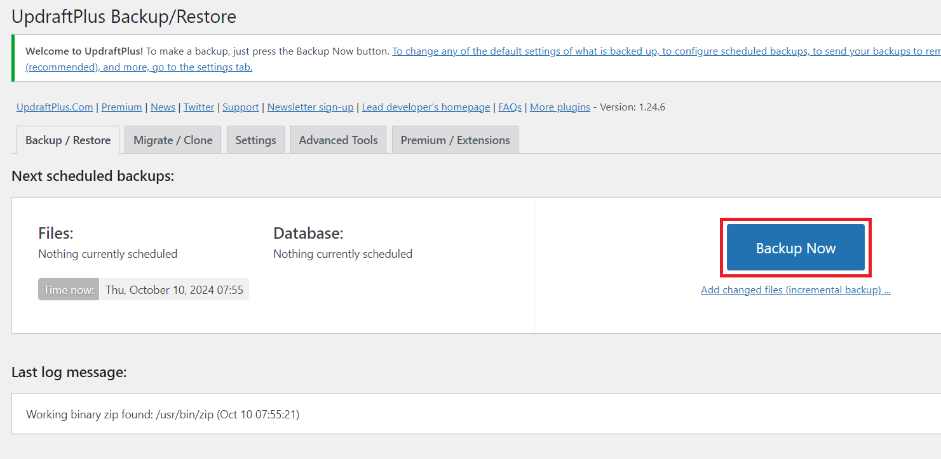Open the Migrate / Clone tab
The image size is (941, 459).
pyautogui.click(x=172, y=139)
